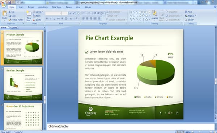Switch to the Animations ribbon tab
217x133 pixels.
point(43,7)
